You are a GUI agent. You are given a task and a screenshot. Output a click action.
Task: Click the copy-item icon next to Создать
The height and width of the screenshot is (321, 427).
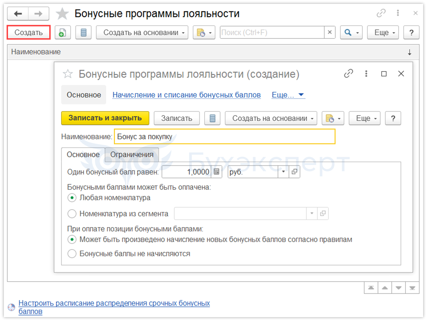click(x=62, y=33)
